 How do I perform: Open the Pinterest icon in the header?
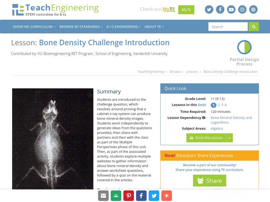pyautogui.click(x=253, y=10)
